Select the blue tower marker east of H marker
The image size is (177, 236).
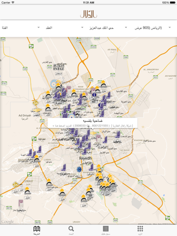pos(91,167)
